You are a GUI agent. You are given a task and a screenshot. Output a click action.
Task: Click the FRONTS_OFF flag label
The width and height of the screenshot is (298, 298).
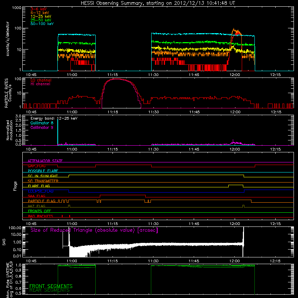click(39, 211)
